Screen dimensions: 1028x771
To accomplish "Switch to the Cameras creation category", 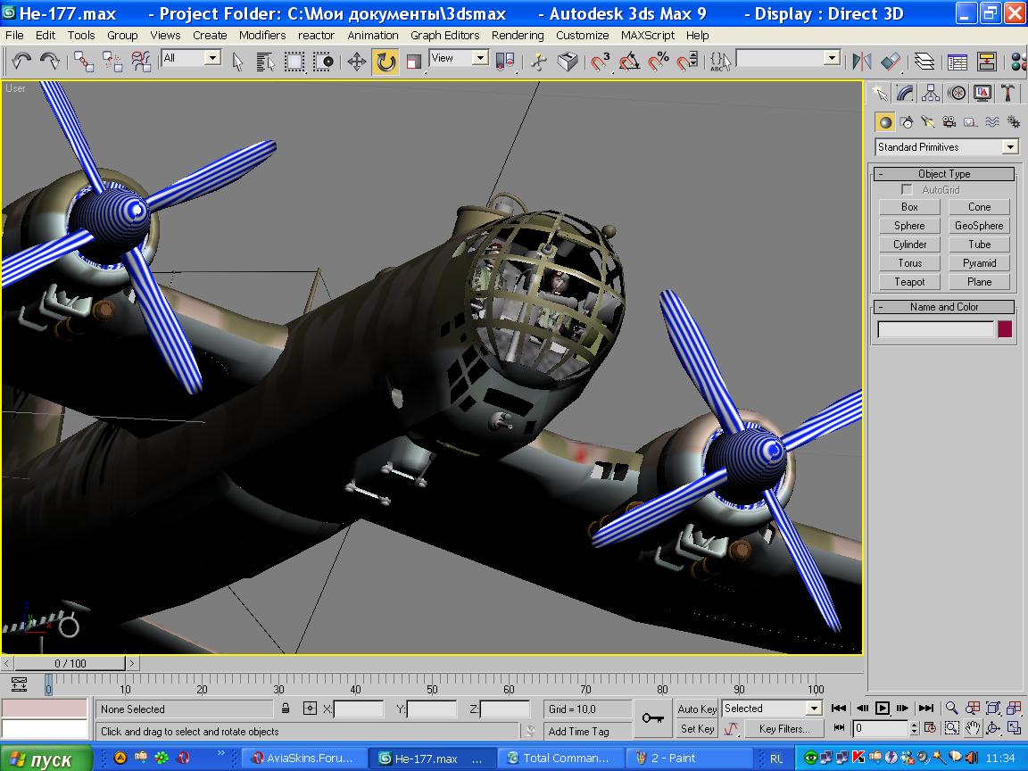I will [x=949, y=122].
